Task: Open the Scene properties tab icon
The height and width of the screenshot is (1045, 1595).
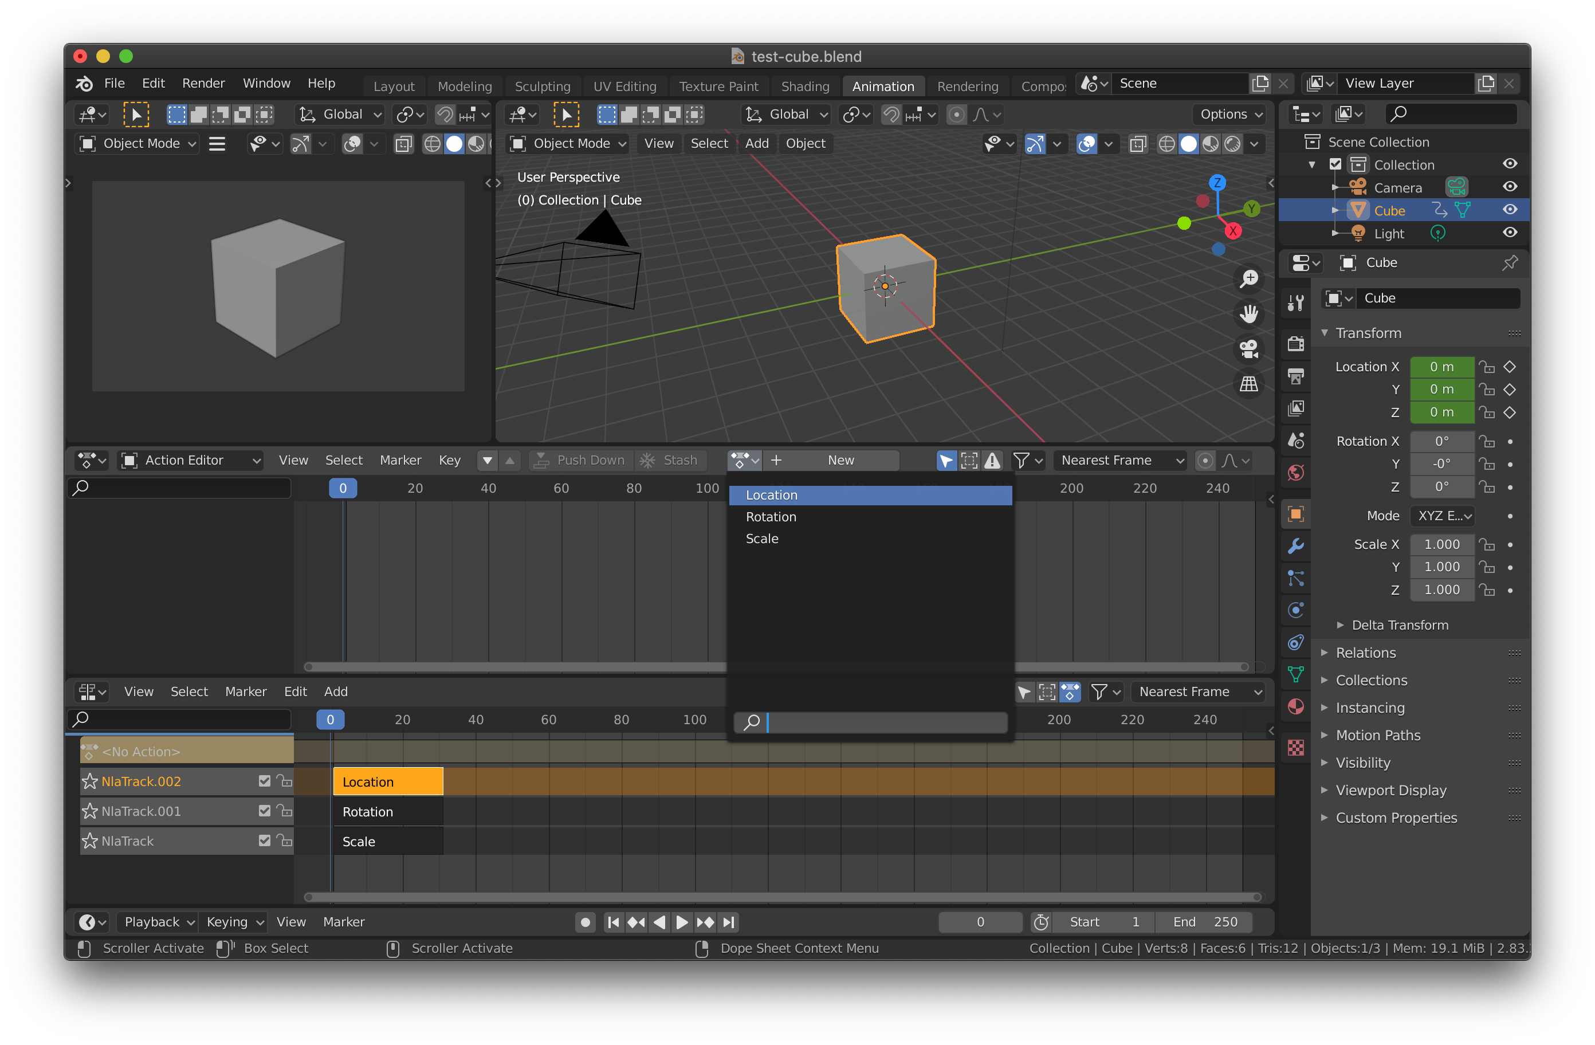Action: (x=1295, y=441)
